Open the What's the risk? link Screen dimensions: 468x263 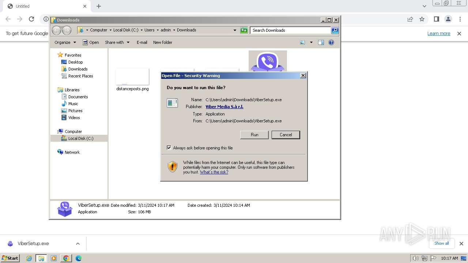[x=214, y=172]
